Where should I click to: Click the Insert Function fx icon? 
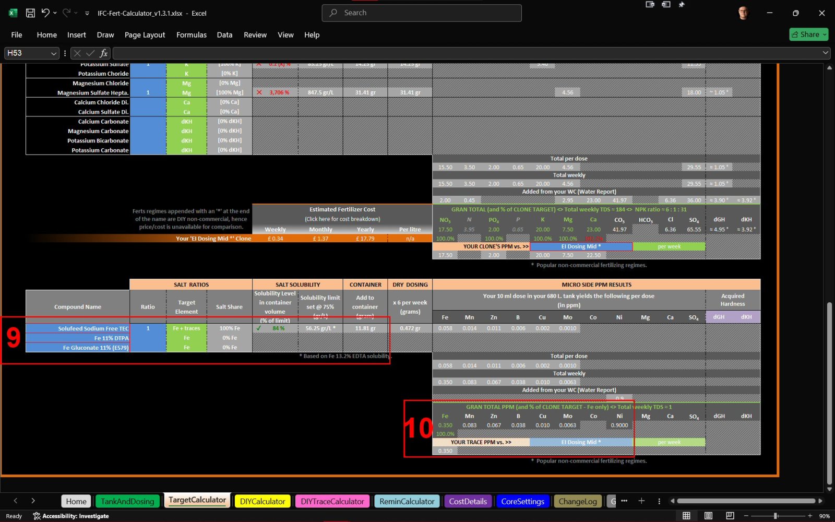click(x=104, y=53)
